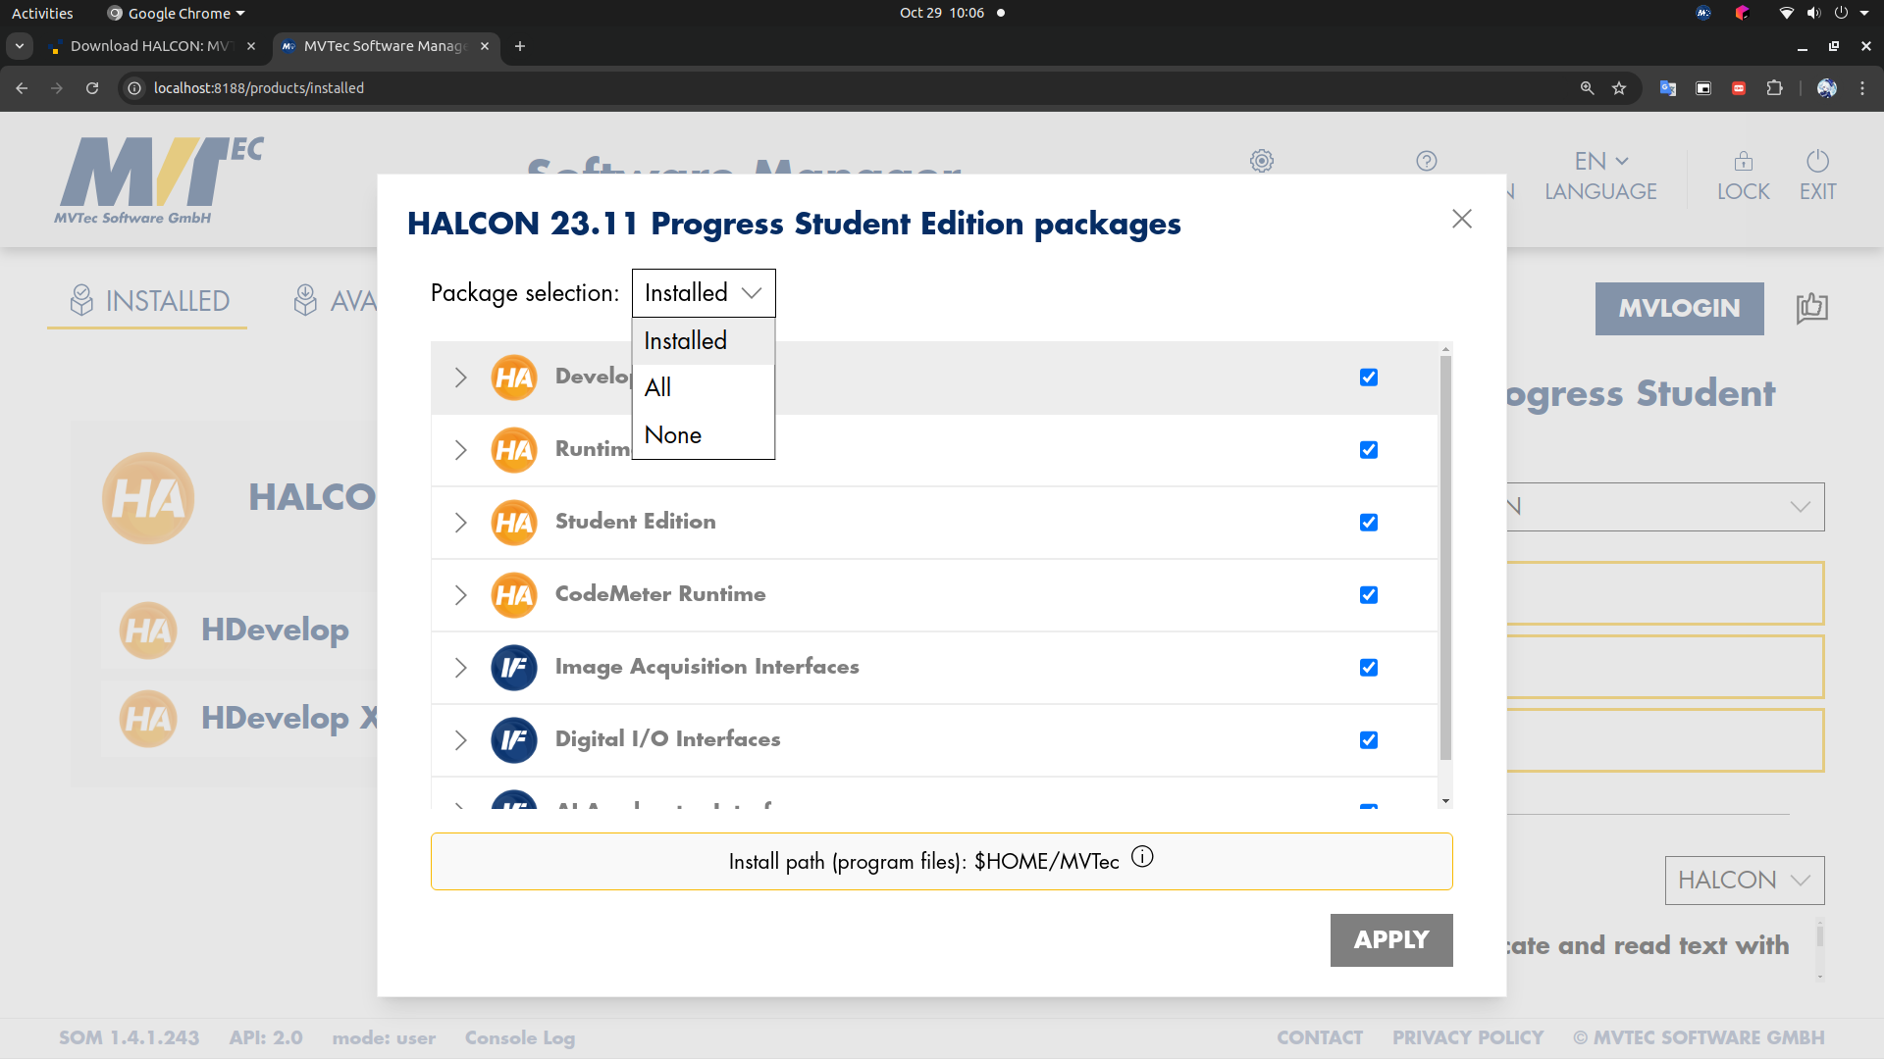
Task: Expand the Student Edition package row
Action: [x=460, y=523]
